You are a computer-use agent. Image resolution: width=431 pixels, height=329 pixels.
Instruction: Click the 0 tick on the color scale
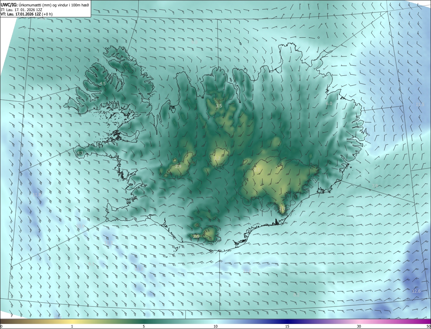(1, 326)
